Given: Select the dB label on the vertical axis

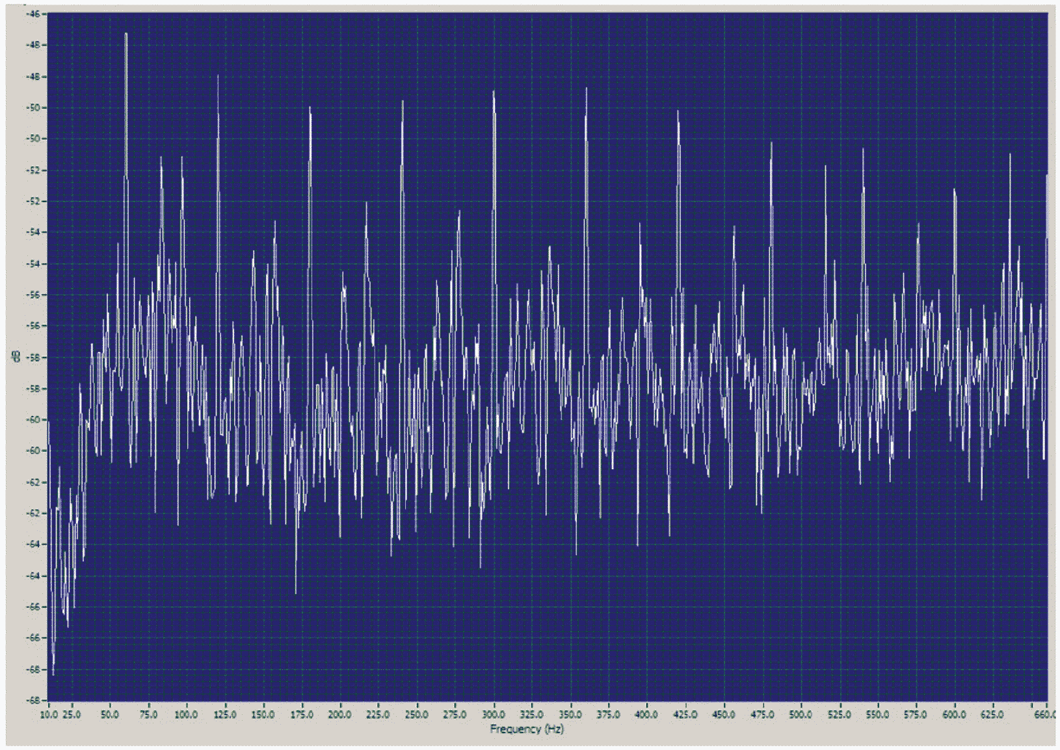Looking at the screenshot, I should 14,357.
